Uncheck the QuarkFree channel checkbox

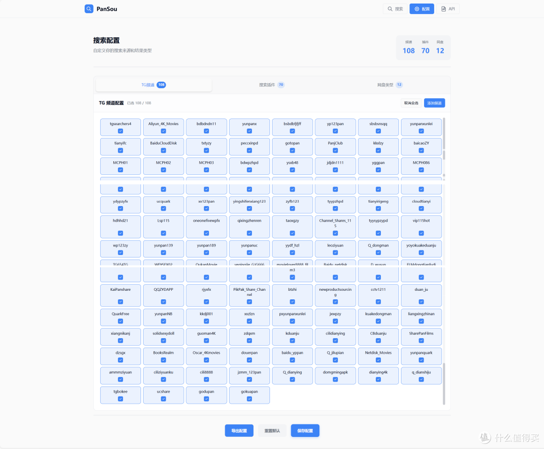[120, 322]
